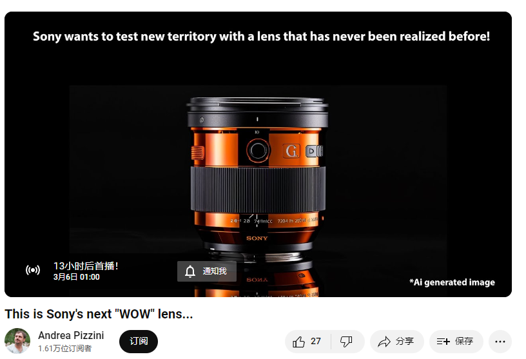Click the 通知我 notify me button

click(207, 271)
